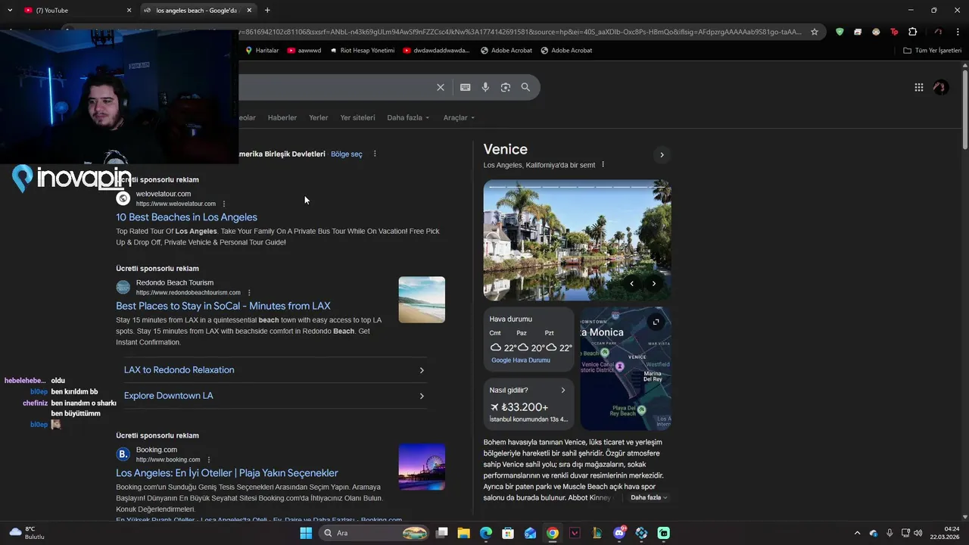Open options for the Redondo Beach Tourism ad
Viewport: 969px width, 545px height.
point(249,293)
